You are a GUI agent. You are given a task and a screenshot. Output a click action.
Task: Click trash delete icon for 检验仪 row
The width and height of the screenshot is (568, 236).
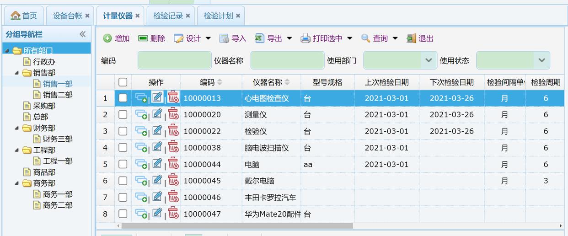(173, 131)
